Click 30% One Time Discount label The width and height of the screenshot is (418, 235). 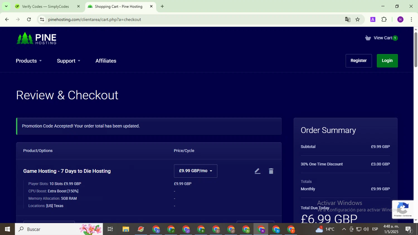pos(322,164)
